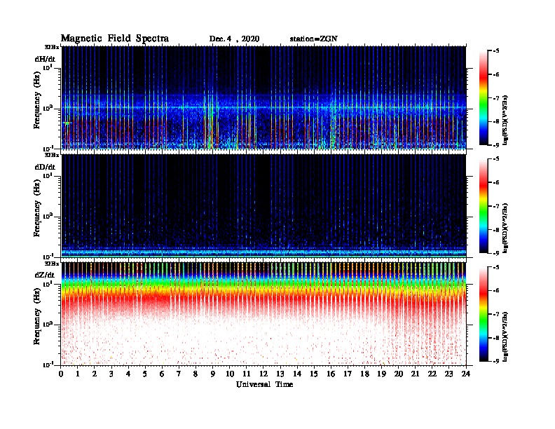The image size is (555, 429).
Task: Click hour tick label "0" on time axis
Action: pyautogui.click(x=61, y=374)
